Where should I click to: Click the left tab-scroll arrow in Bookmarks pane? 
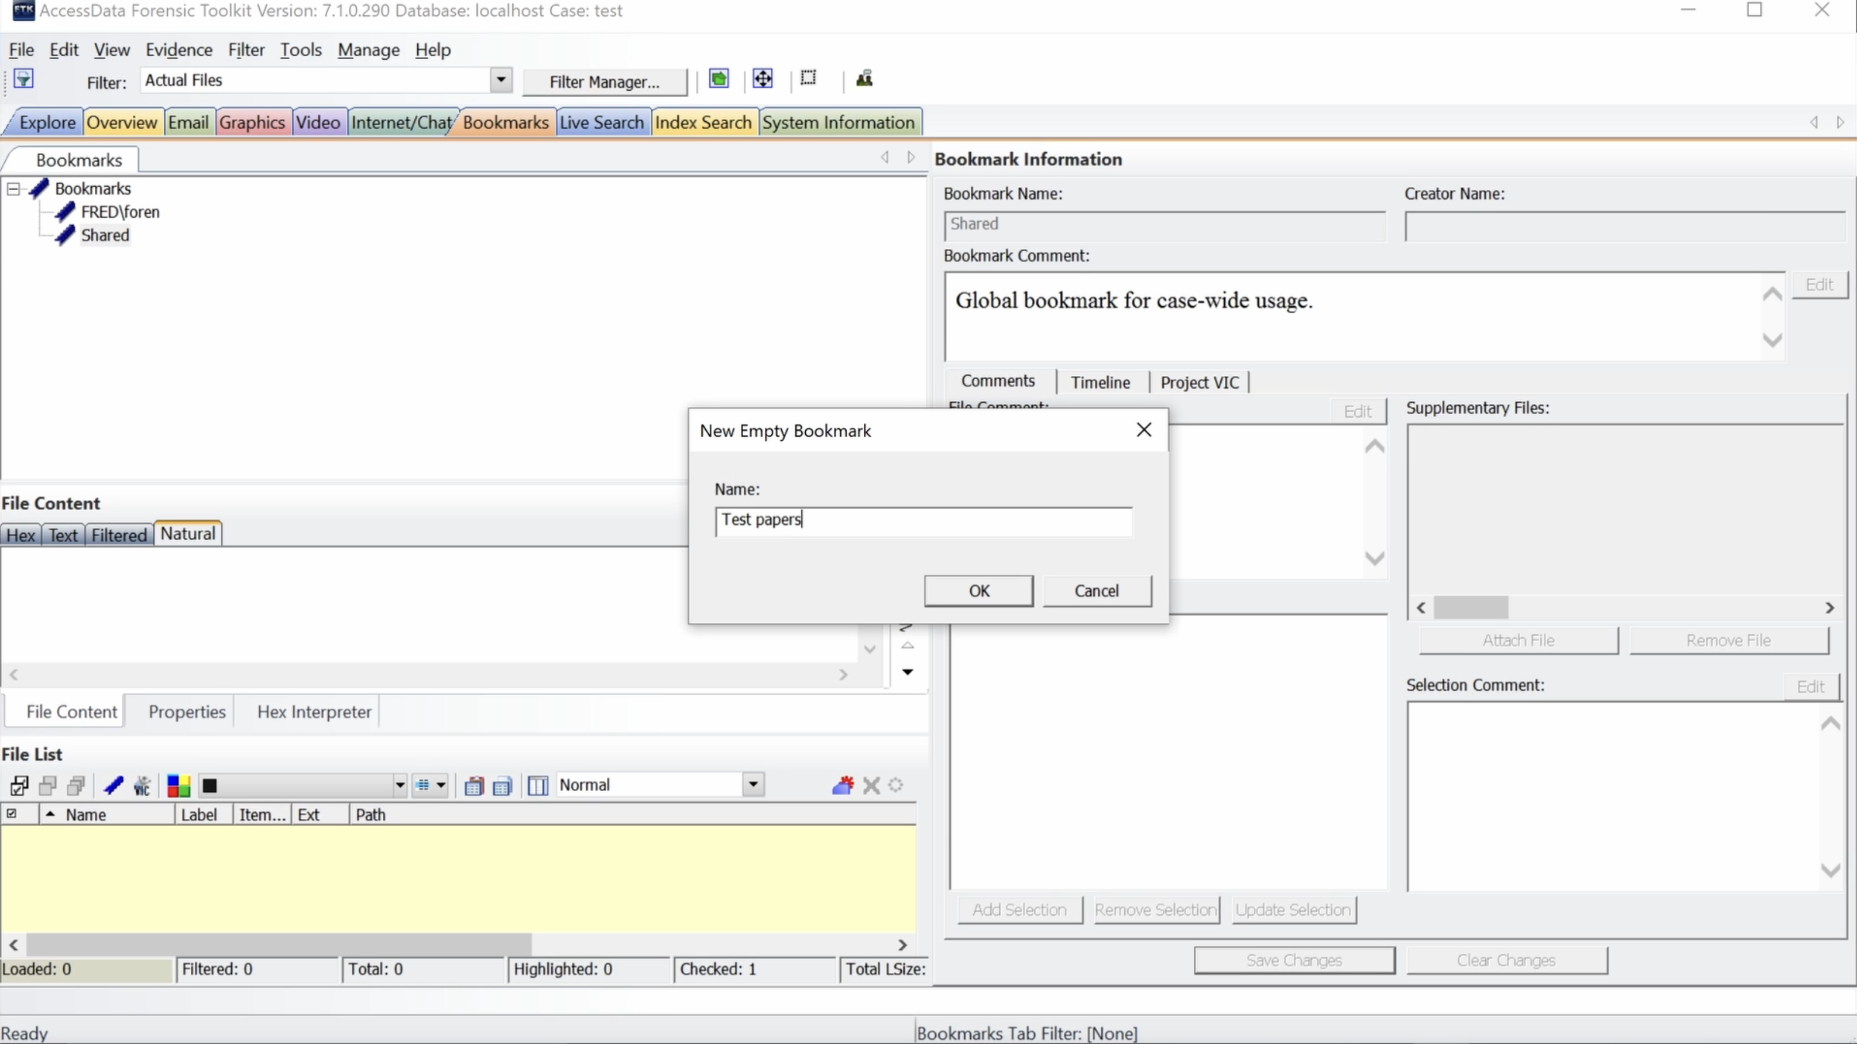pyautogui.click(x=885, y=157)
